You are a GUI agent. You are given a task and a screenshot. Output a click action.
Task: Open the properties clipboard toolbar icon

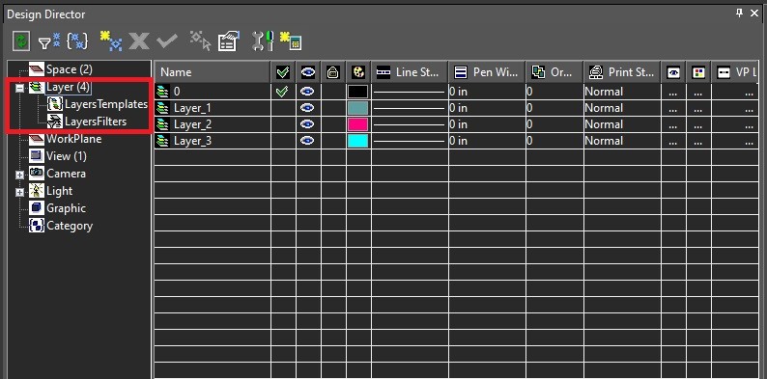point(229,41)
